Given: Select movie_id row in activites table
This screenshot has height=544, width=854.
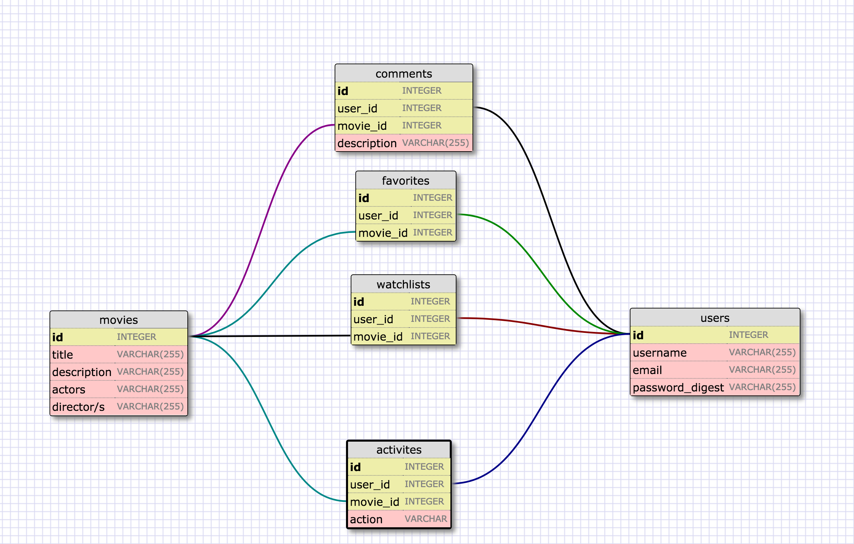Looking at the screenshot, I should (399, 502).
